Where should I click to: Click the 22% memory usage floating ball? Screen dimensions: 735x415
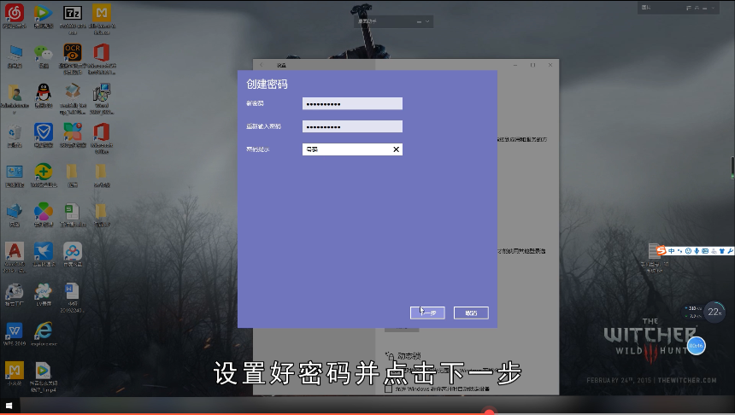[x=714, y=312]
